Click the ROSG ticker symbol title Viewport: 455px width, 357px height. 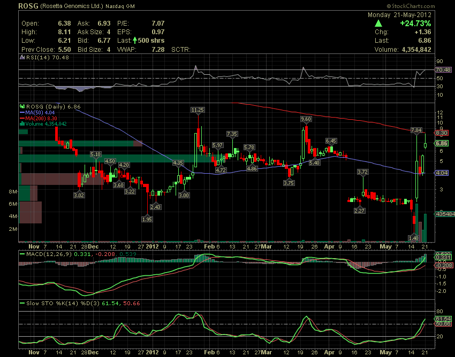coord(28,6)
